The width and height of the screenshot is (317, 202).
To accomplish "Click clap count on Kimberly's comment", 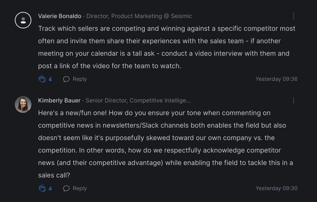I will (50, 189).
